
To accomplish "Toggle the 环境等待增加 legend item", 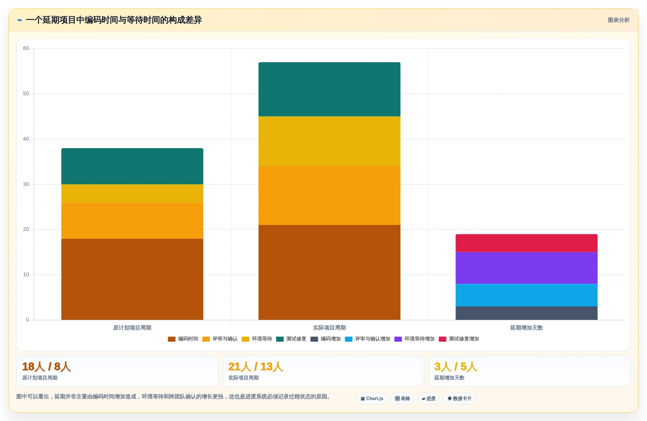I will [414, 339].
